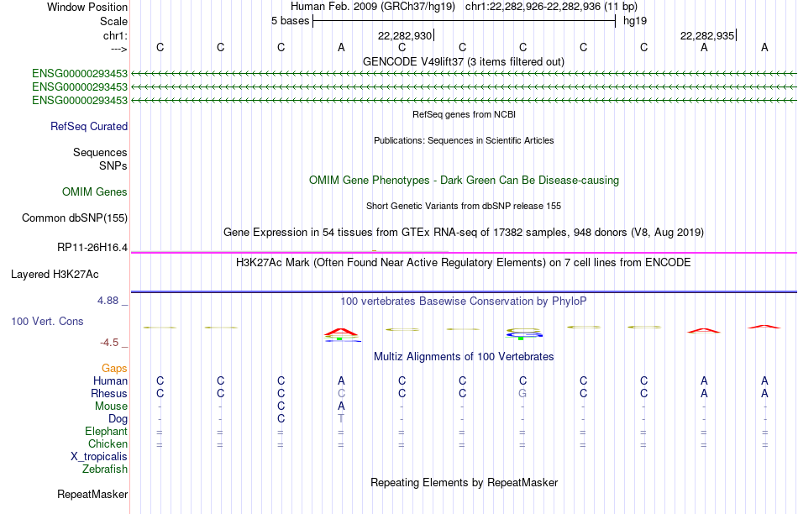Click the 22,282,930 coordinate marker

(405, 35)
